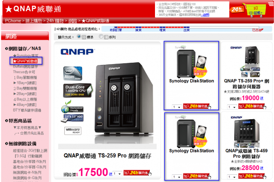The width and height of the screenshot is (274, 182).
Task: Open the ★QNAP威聯通 sidebar category
Action: [25, 61]
